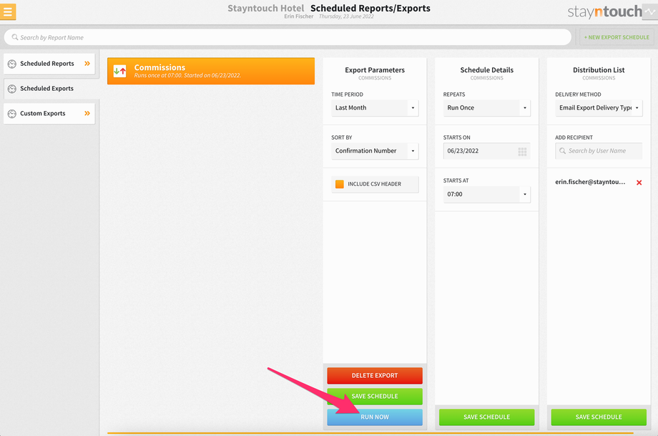Click the clock icon beside Scheduled Exports
The image size is (658, 436).
coord(12,89)
